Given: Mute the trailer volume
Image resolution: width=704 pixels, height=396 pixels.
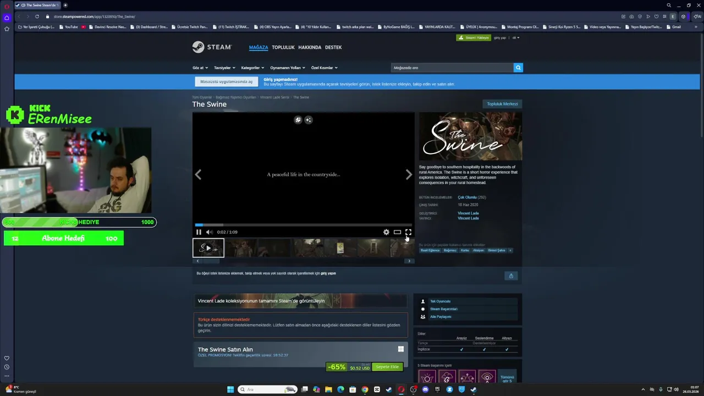Looking at the screenshot, I should (209, 232).
